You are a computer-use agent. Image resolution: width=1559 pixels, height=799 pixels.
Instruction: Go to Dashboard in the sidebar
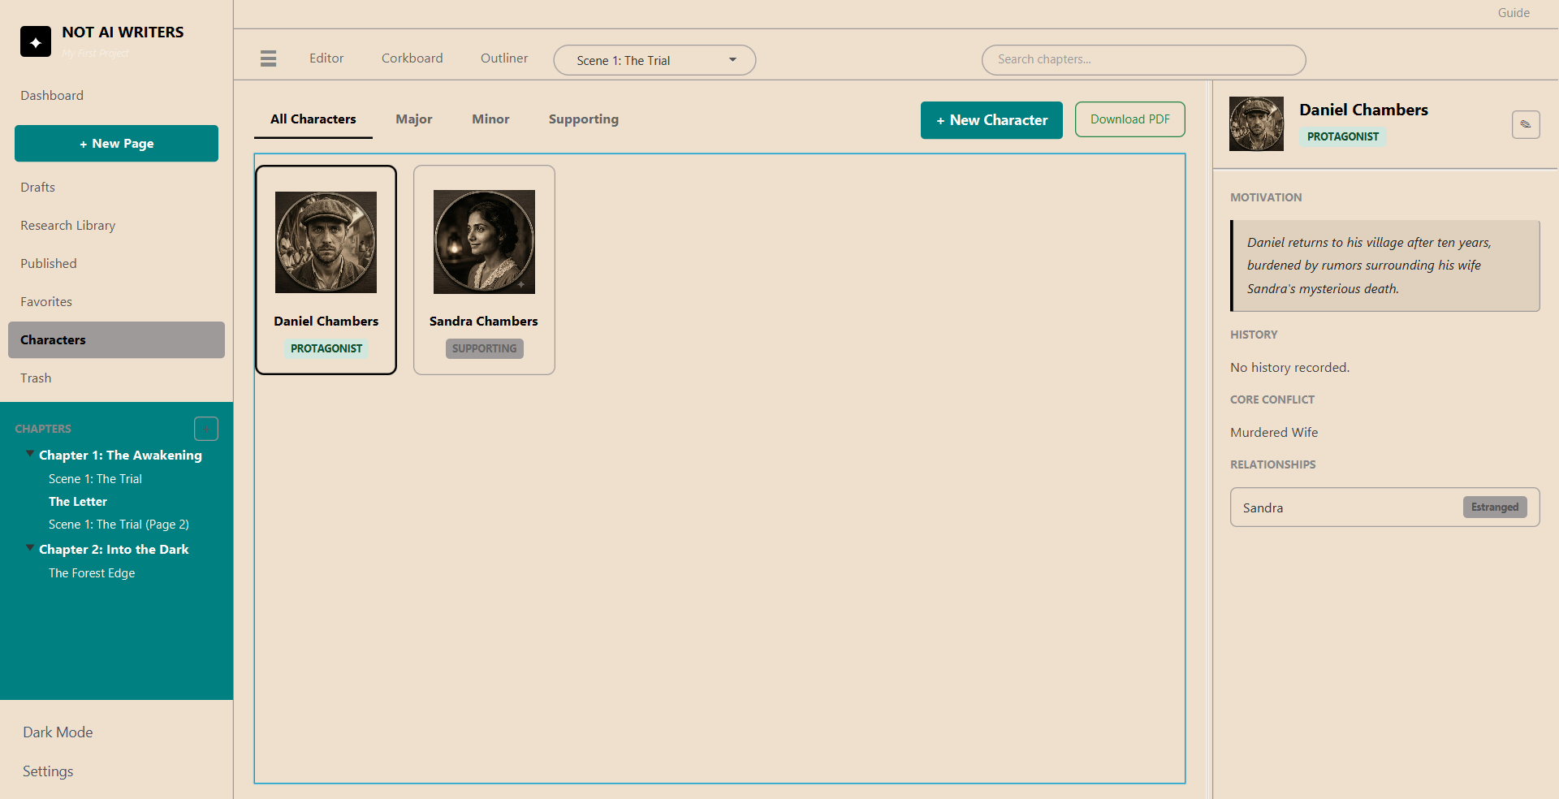[x=52, y=96]
